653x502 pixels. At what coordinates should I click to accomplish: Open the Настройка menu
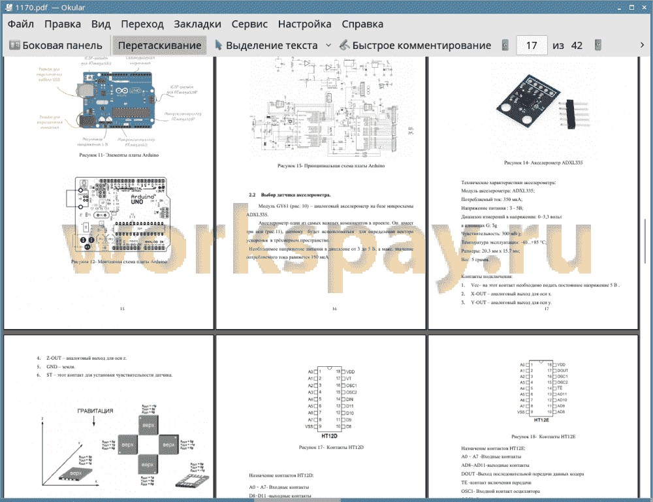tap(304, 24)
